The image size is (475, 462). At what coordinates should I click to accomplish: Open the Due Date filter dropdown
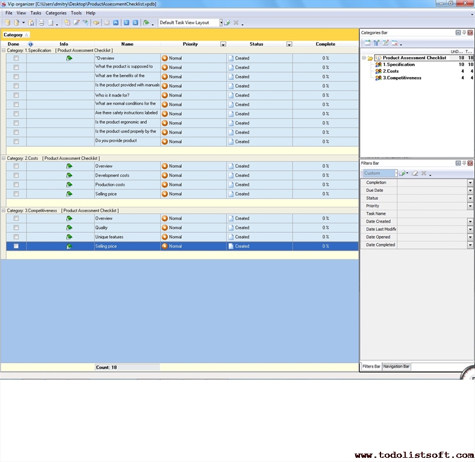pyautogui.click(x=470, y=190)
